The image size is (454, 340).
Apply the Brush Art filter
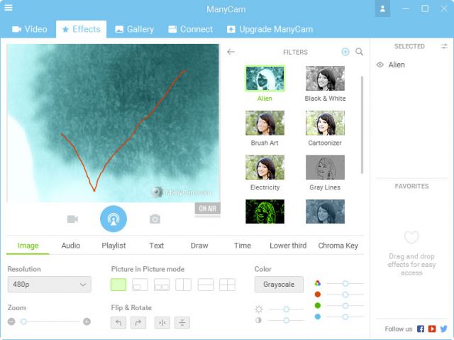(265, 123)
